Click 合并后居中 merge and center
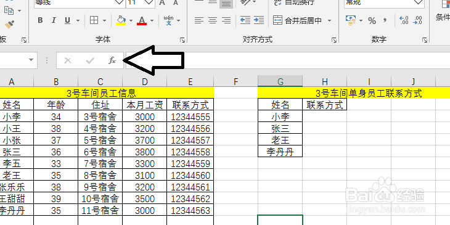Screen dimensions: 450x225 coord(298,21)
